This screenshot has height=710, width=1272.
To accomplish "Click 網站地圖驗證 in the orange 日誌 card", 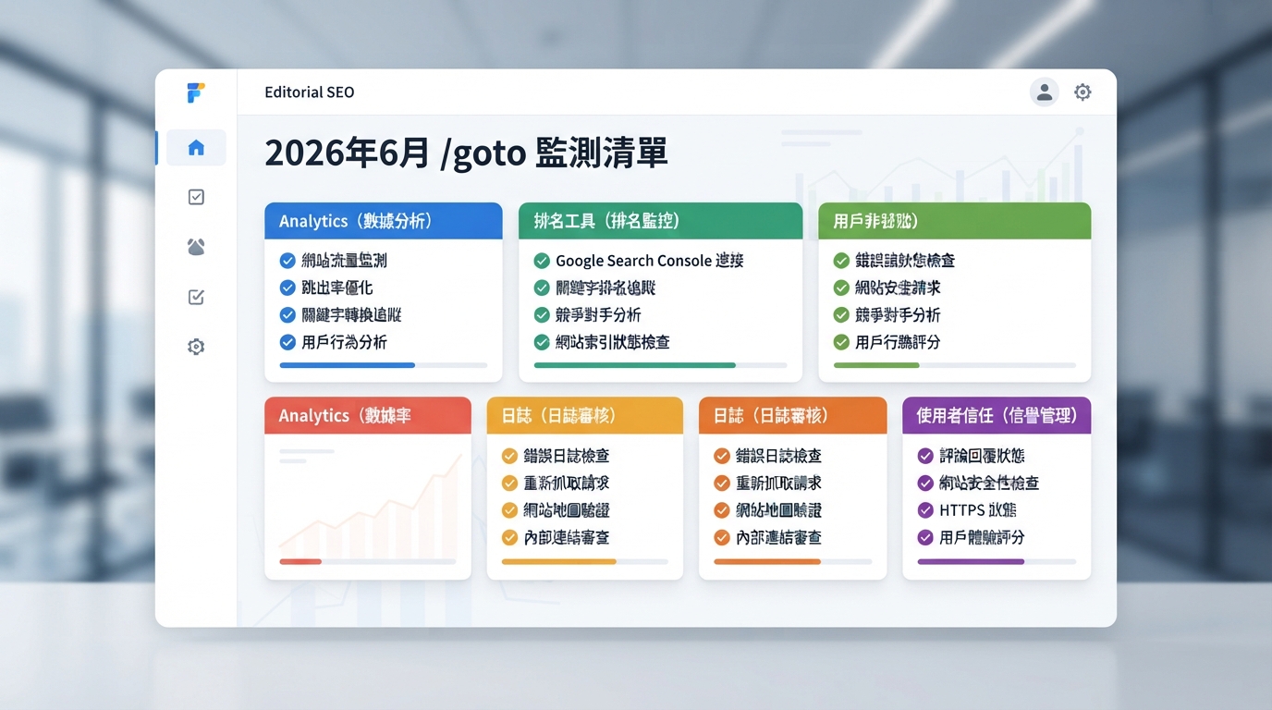I will [778, 510].
